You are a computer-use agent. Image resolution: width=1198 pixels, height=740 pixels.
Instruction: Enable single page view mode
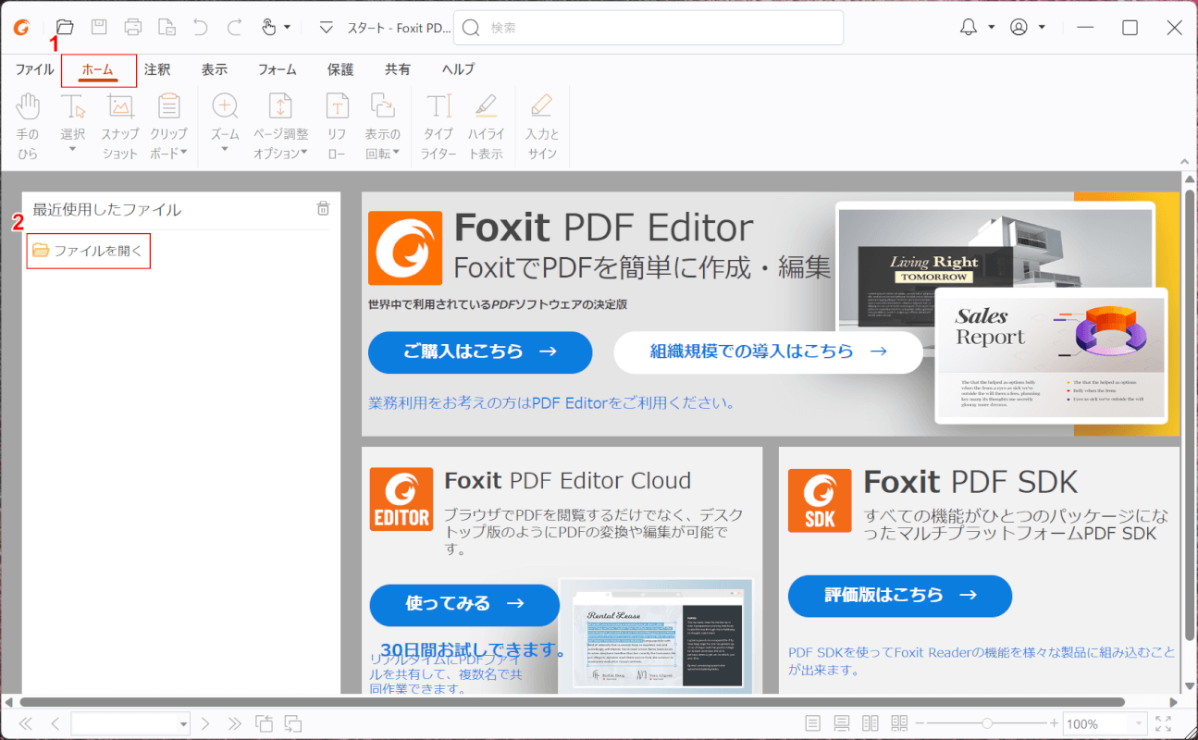(813, 723)
